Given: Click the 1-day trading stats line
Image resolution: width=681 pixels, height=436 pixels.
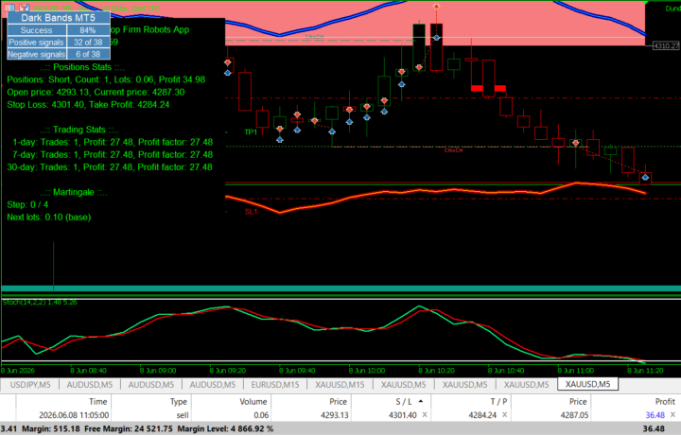Looking at the screenshot, I should tap(113, 143).
